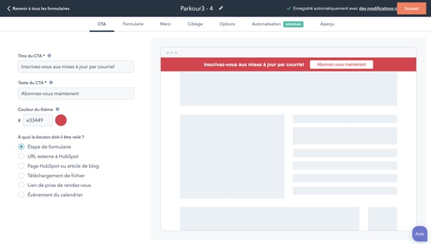Open the info tooltip next to Couleur du thème
The height and width of the screenshot is (244, 431).
57,109
